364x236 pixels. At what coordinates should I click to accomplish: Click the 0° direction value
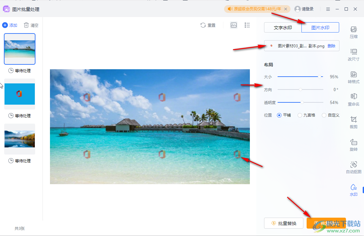coord(336,90)
